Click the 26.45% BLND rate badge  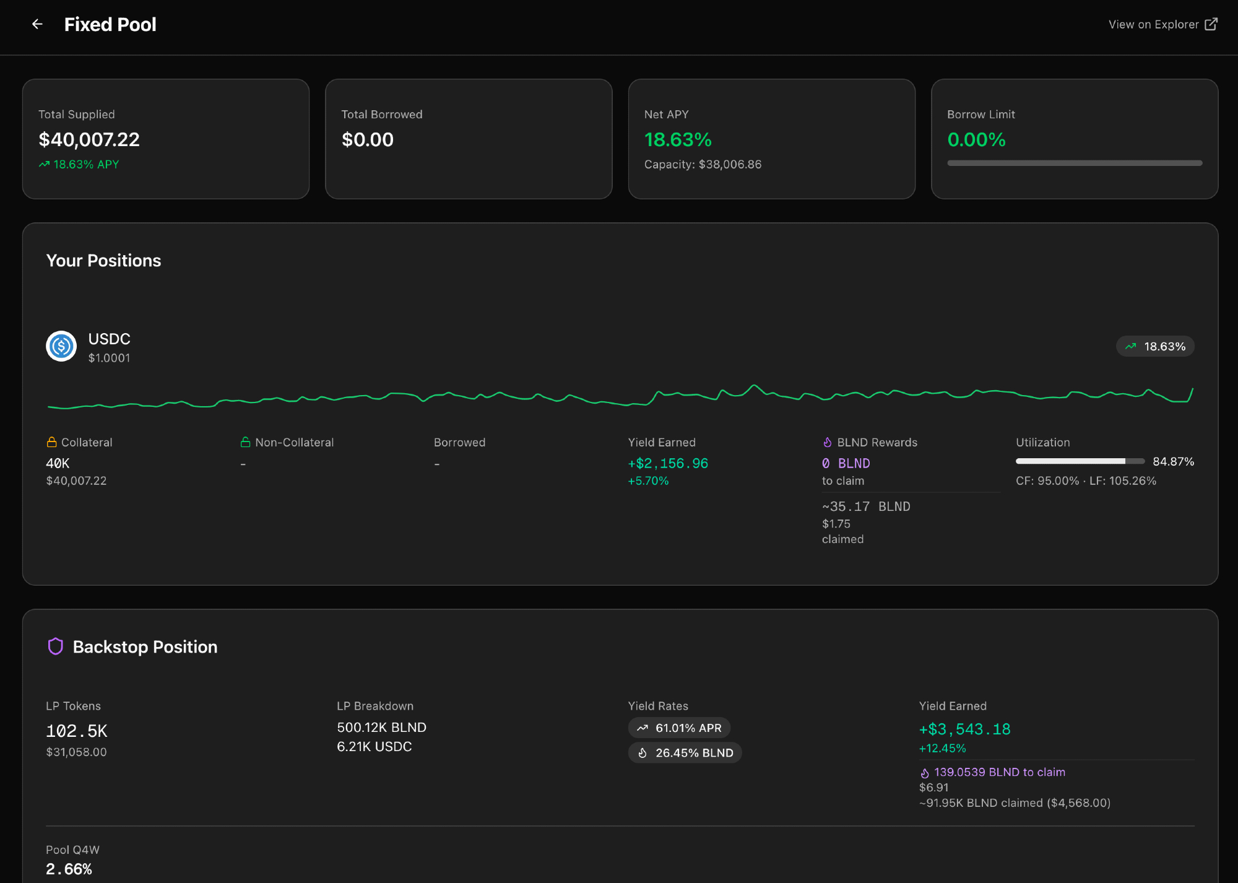pyautogui.click(x=685, y=753)
